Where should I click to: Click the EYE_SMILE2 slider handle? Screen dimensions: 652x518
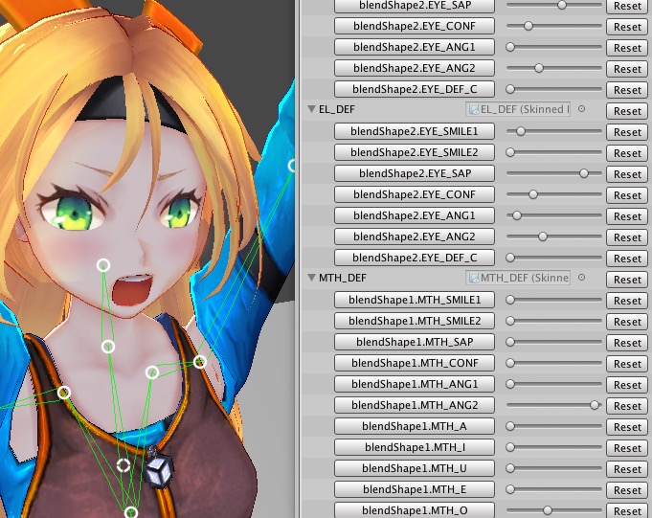pos(510,152)
